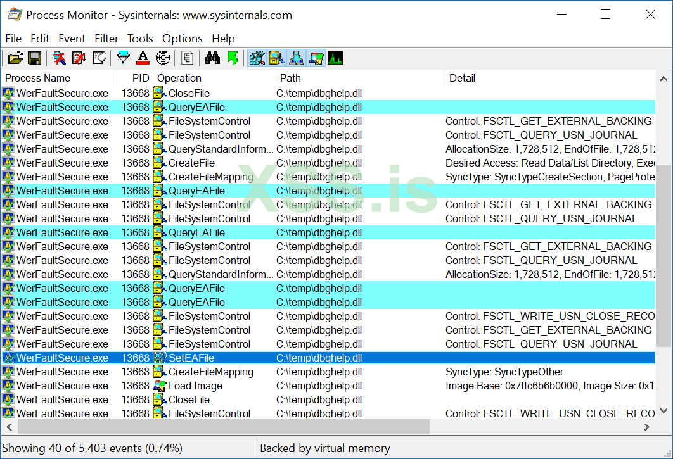This screenshot has width=673, height=459.
Task: Click the Save floppy disk icon
Action: click(x=34, y=58)
